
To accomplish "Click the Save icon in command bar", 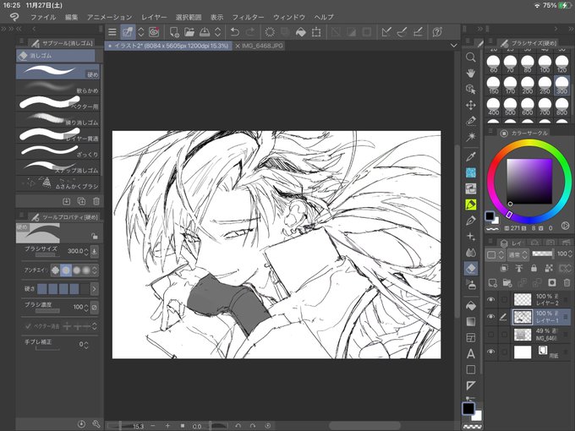I will (205, 32).
